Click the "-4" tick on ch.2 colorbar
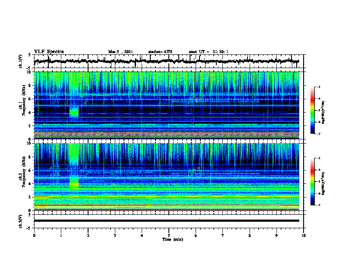The width and height of the screenshot is (342, 264). click(x=319, y=170)
